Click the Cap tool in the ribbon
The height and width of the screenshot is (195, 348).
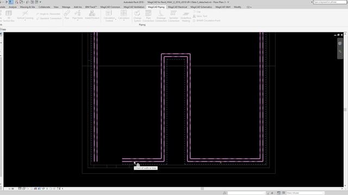197,12
